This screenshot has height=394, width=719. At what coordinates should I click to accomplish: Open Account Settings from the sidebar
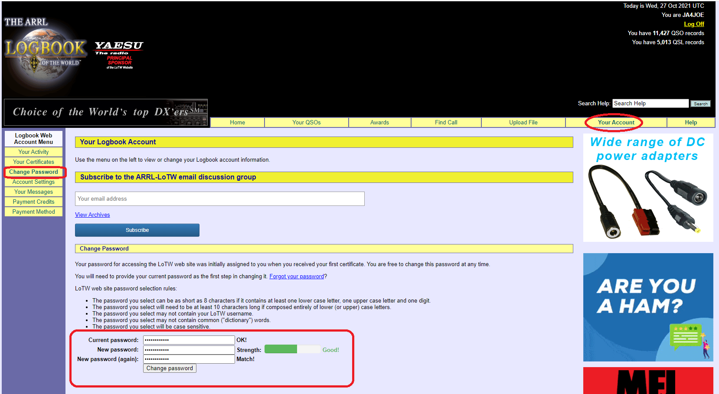[33, 182]
